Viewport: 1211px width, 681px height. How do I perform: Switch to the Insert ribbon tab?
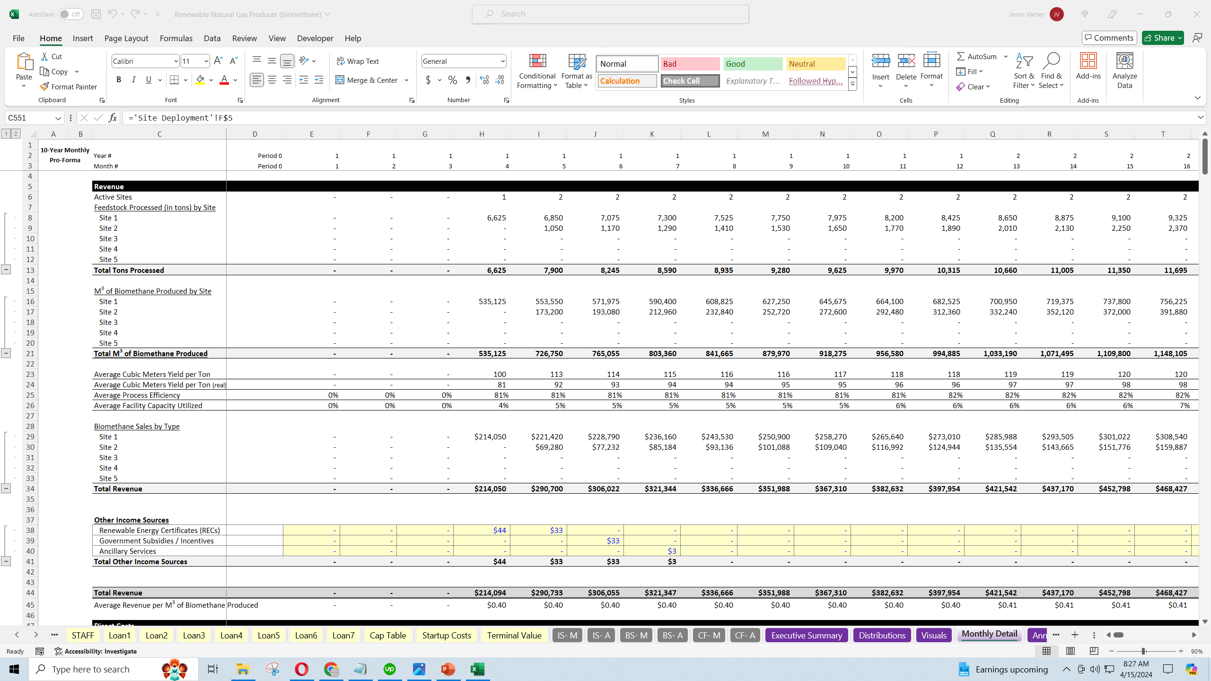coord(83,38)
